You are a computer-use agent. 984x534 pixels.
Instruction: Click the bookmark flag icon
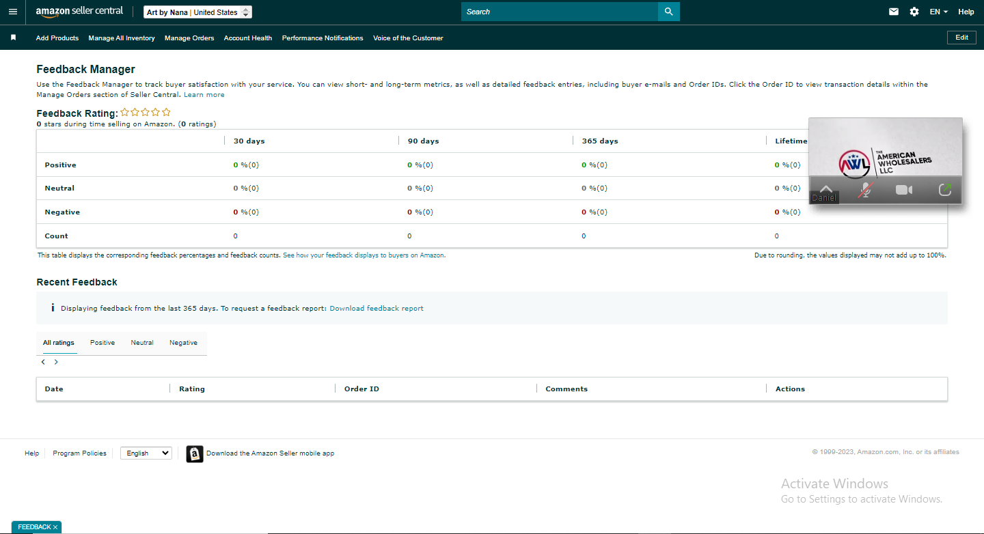pyautogui.click(x=13, y=38)
